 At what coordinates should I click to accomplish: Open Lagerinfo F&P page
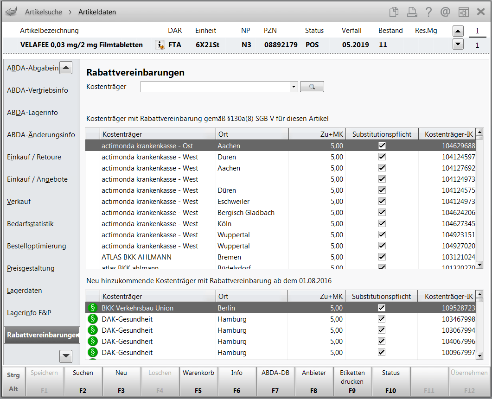29,313
